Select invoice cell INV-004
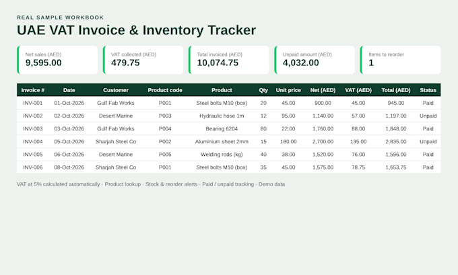Image resolution: width=458 pixels, height=275 pixels. pos(33,141)
